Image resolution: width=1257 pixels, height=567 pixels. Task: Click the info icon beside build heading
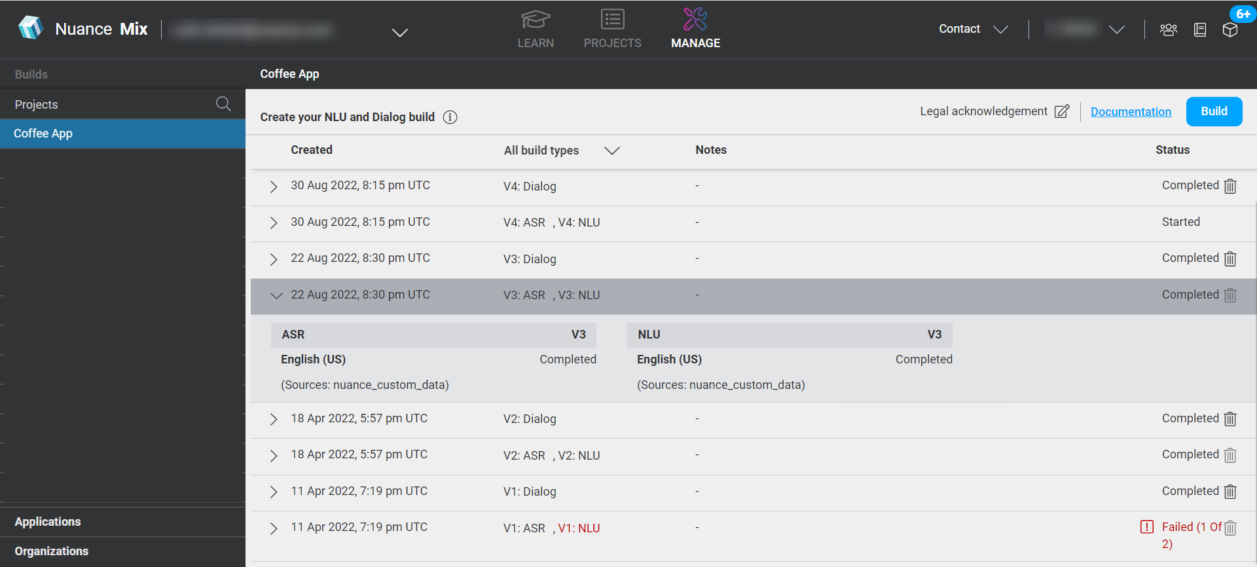[x=450, y=117]
